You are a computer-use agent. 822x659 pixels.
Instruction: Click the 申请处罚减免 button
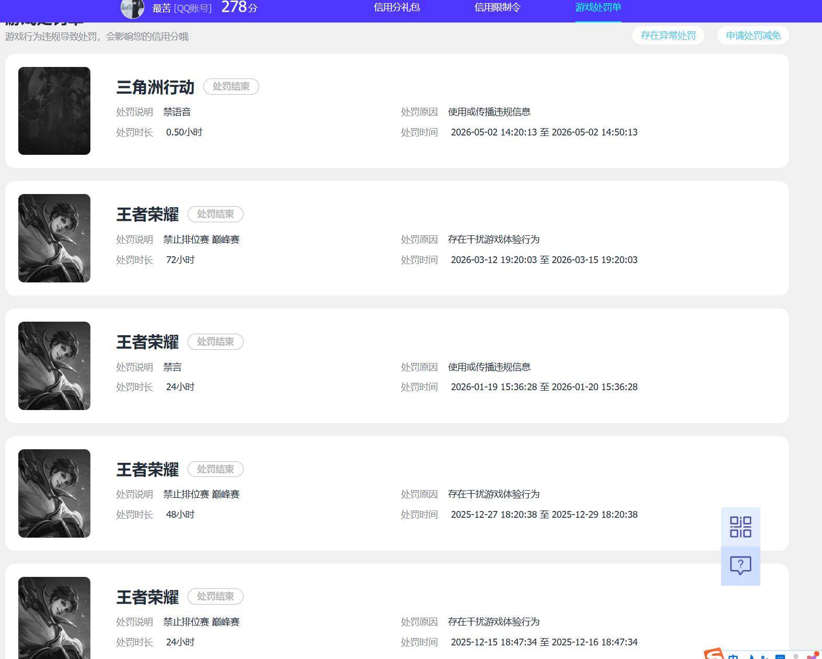coord(753,36)
